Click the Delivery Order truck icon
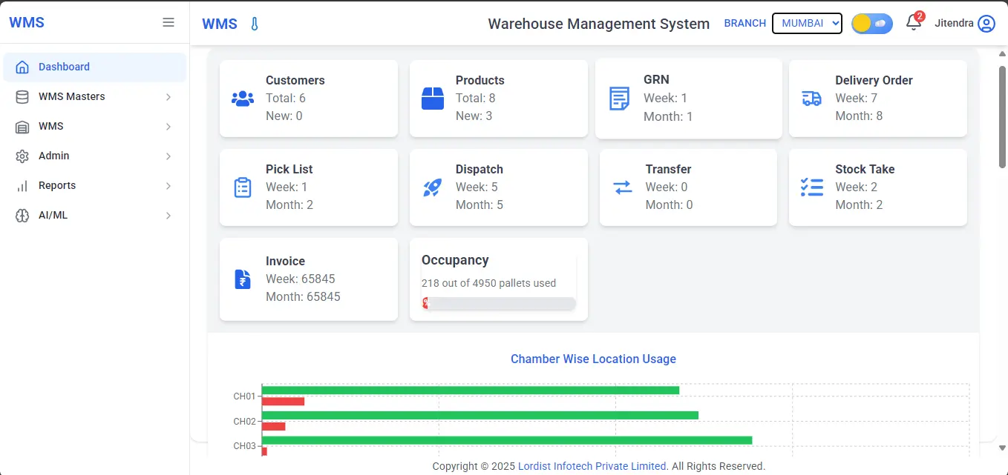This screenshot has width=1008, height=475. 811,97
